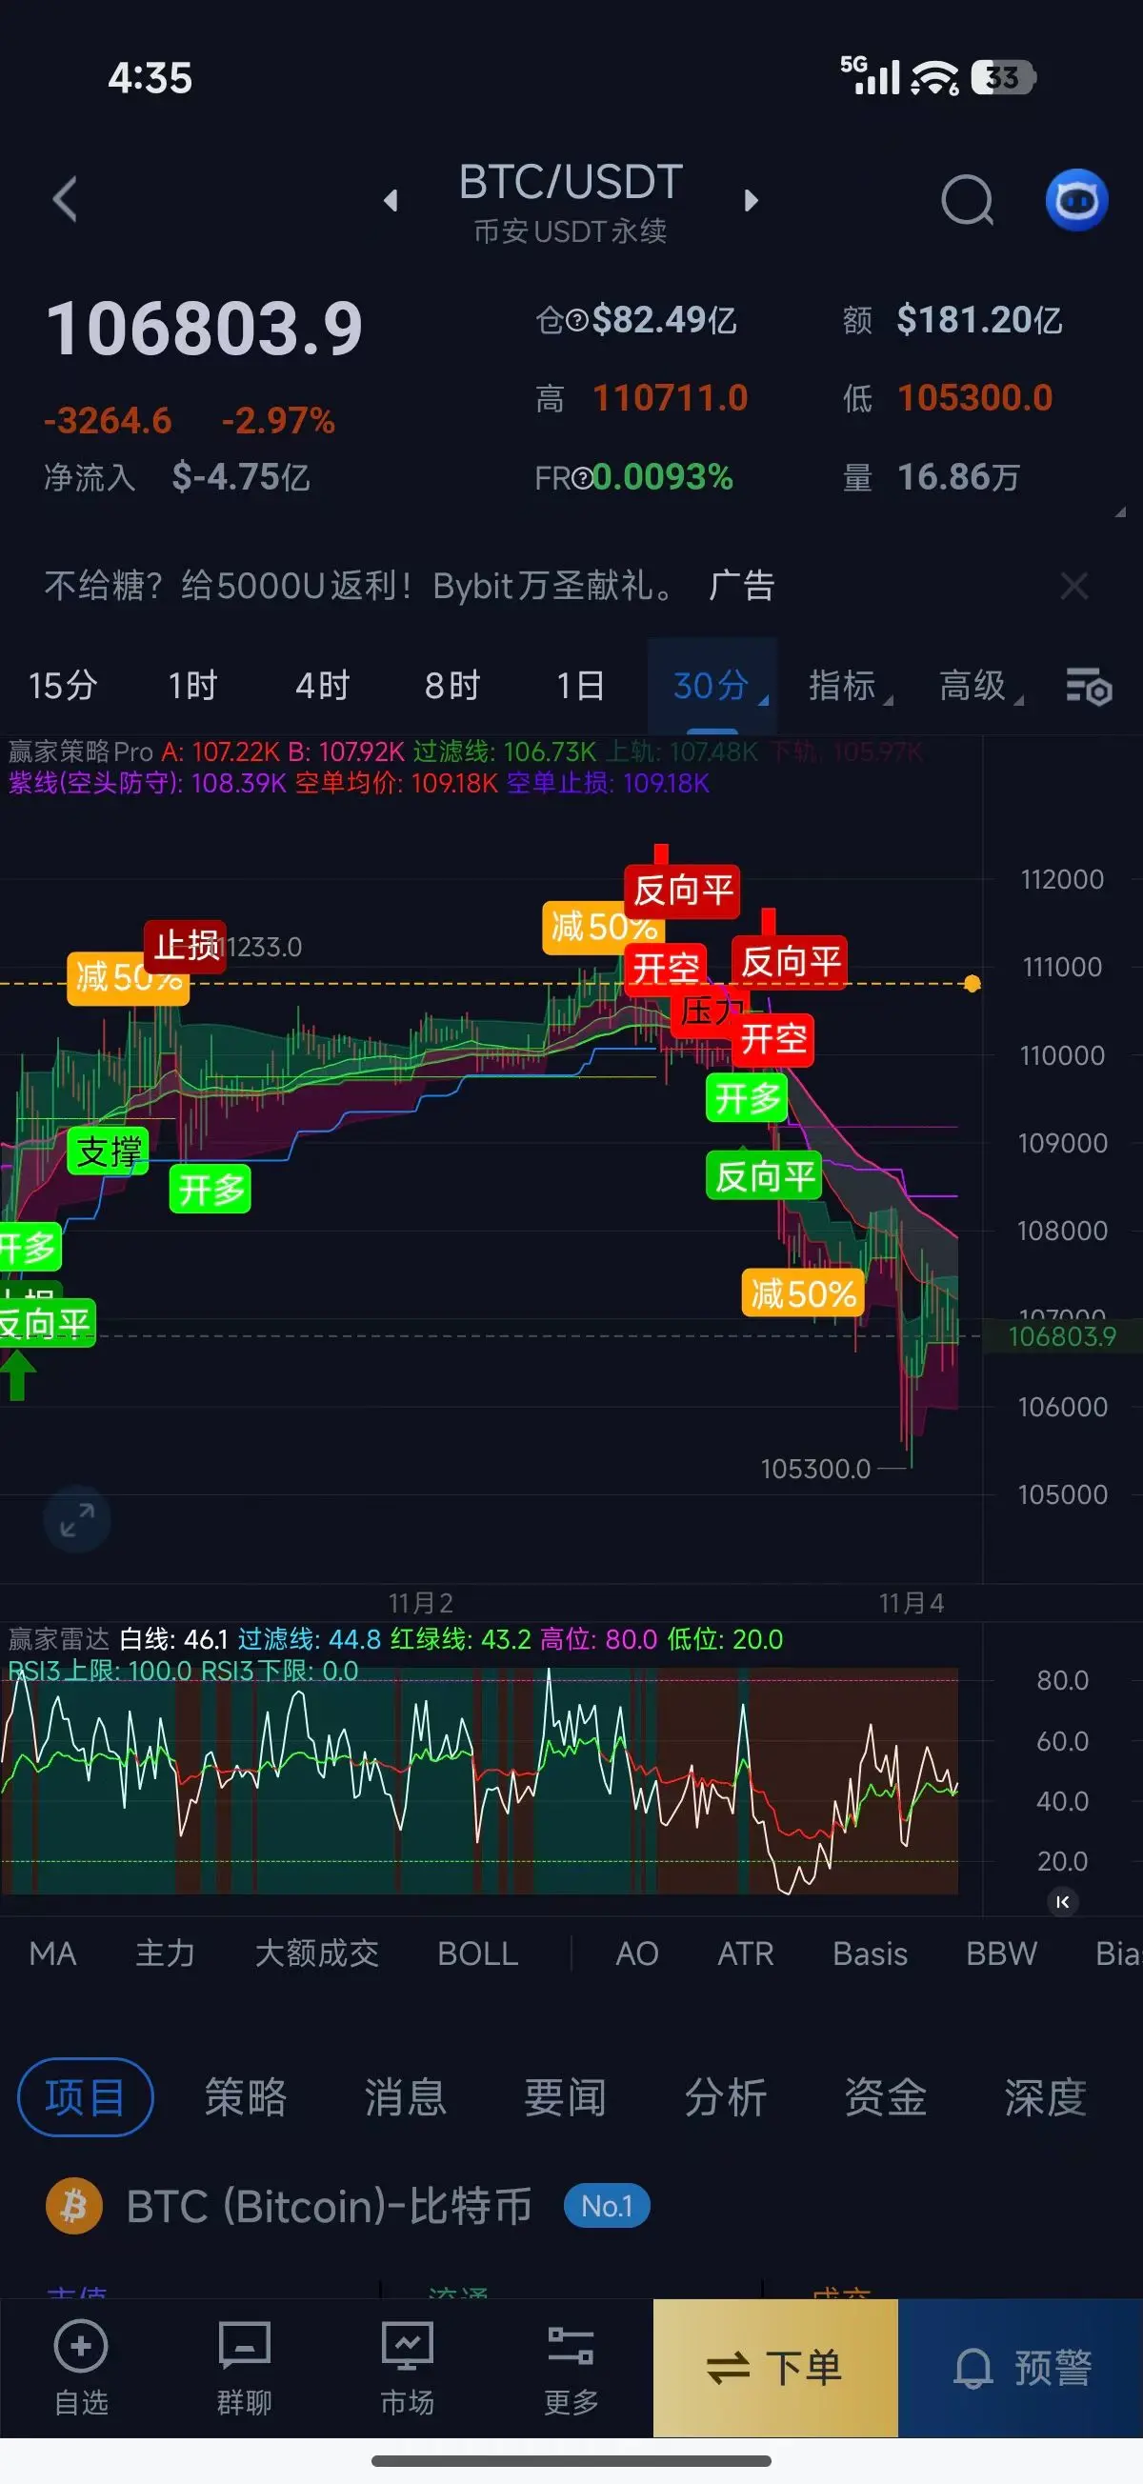Image resolution: width=1143 pixels, height=2484 pixels.
Task: Tap the 止损 stop-loss chart marker
Action: (185, 945)
